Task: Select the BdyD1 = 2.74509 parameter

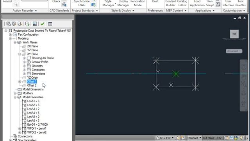Action: point(37,125)
